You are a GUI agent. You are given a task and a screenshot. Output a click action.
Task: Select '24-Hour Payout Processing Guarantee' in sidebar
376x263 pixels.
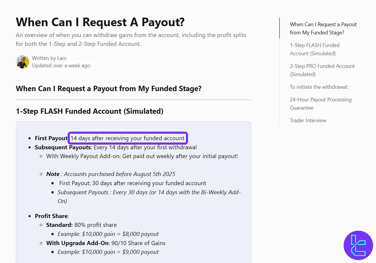click(x=320, y=103)
